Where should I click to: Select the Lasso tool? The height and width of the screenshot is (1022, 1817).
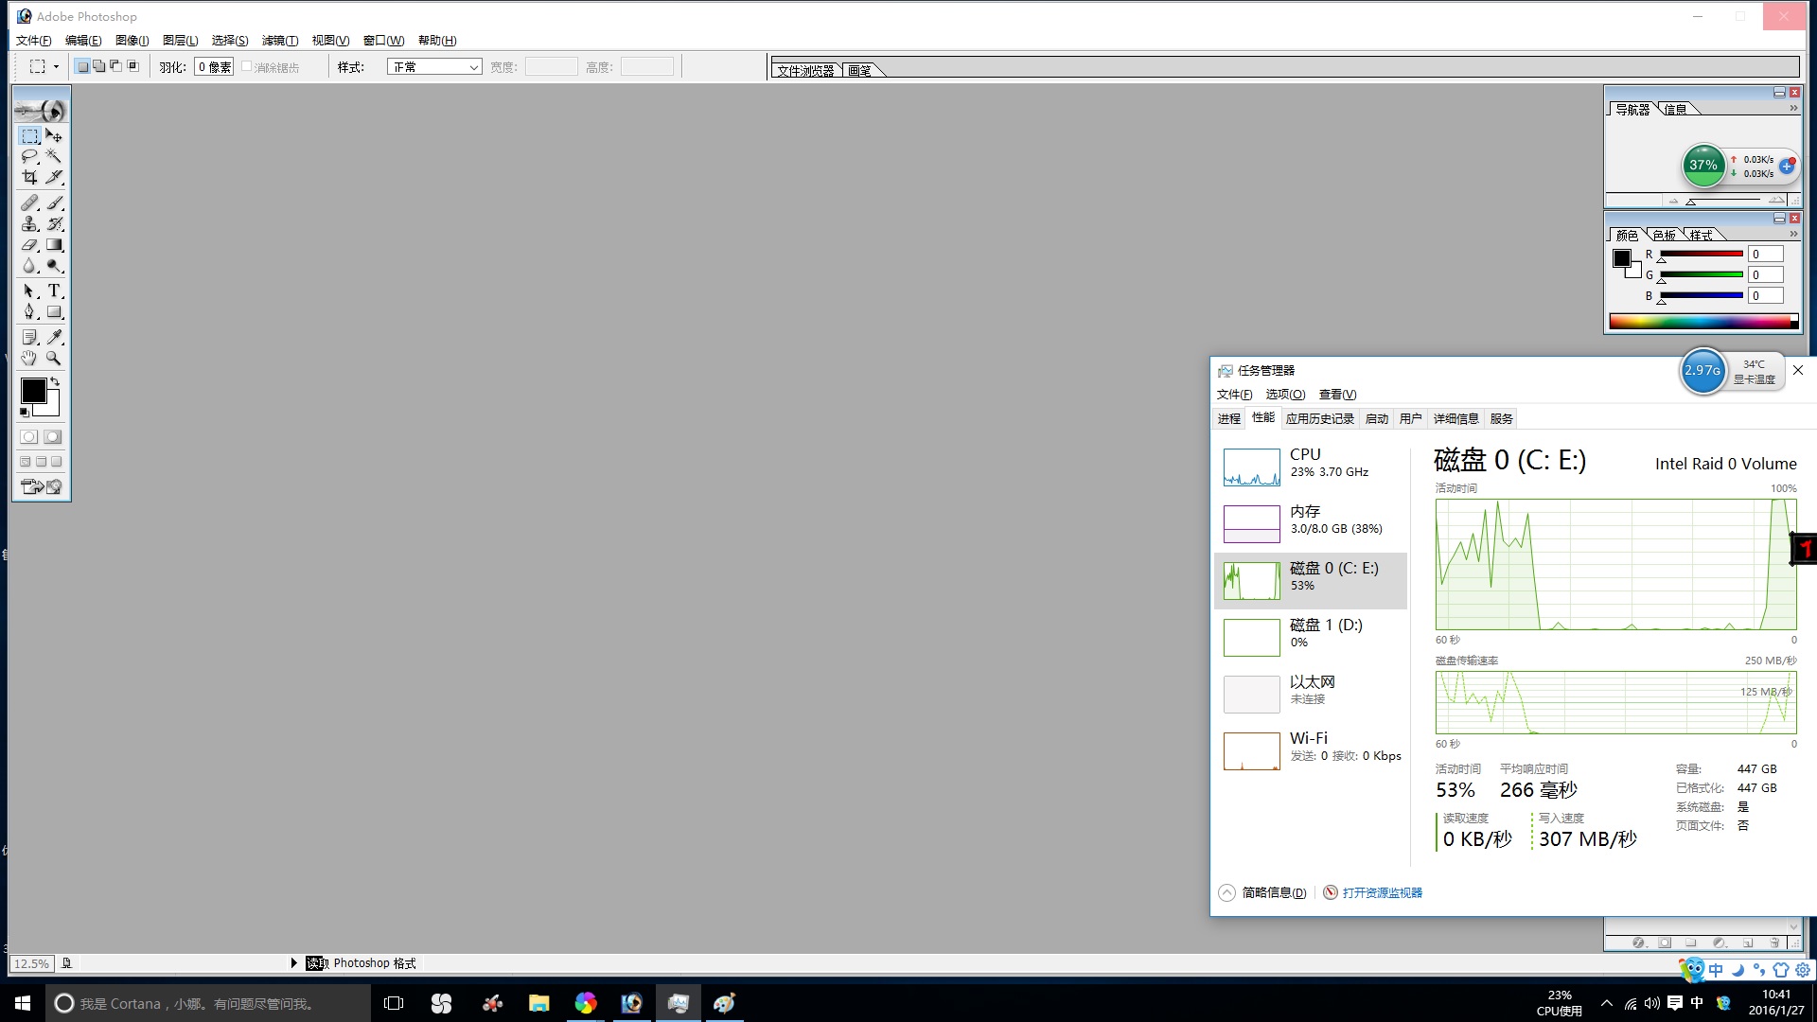coord(30,156)
